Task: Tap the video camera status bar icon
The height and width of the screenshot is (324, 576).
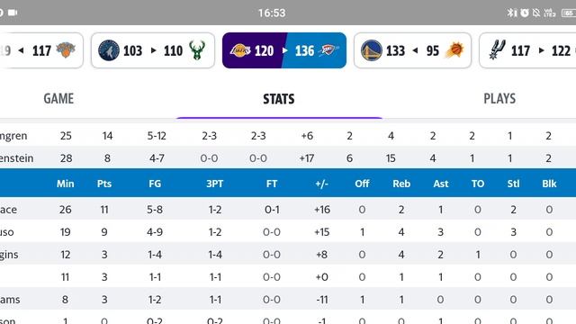Action: coord(13,13)
